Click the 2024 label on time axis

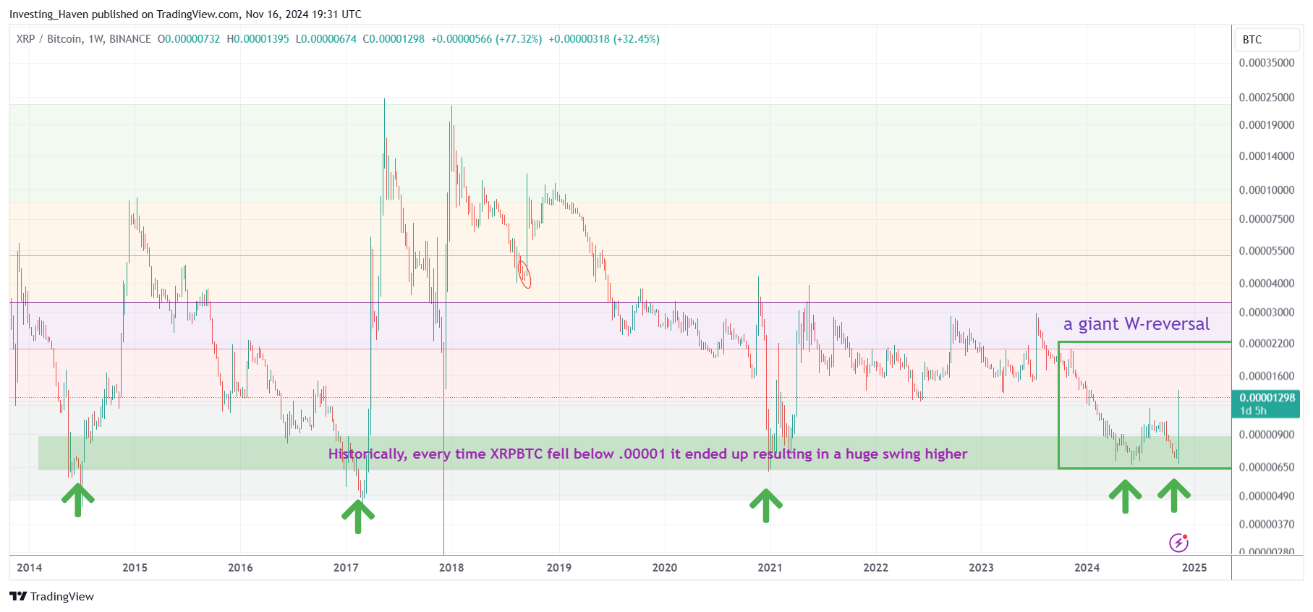(x=1087, y=568)
